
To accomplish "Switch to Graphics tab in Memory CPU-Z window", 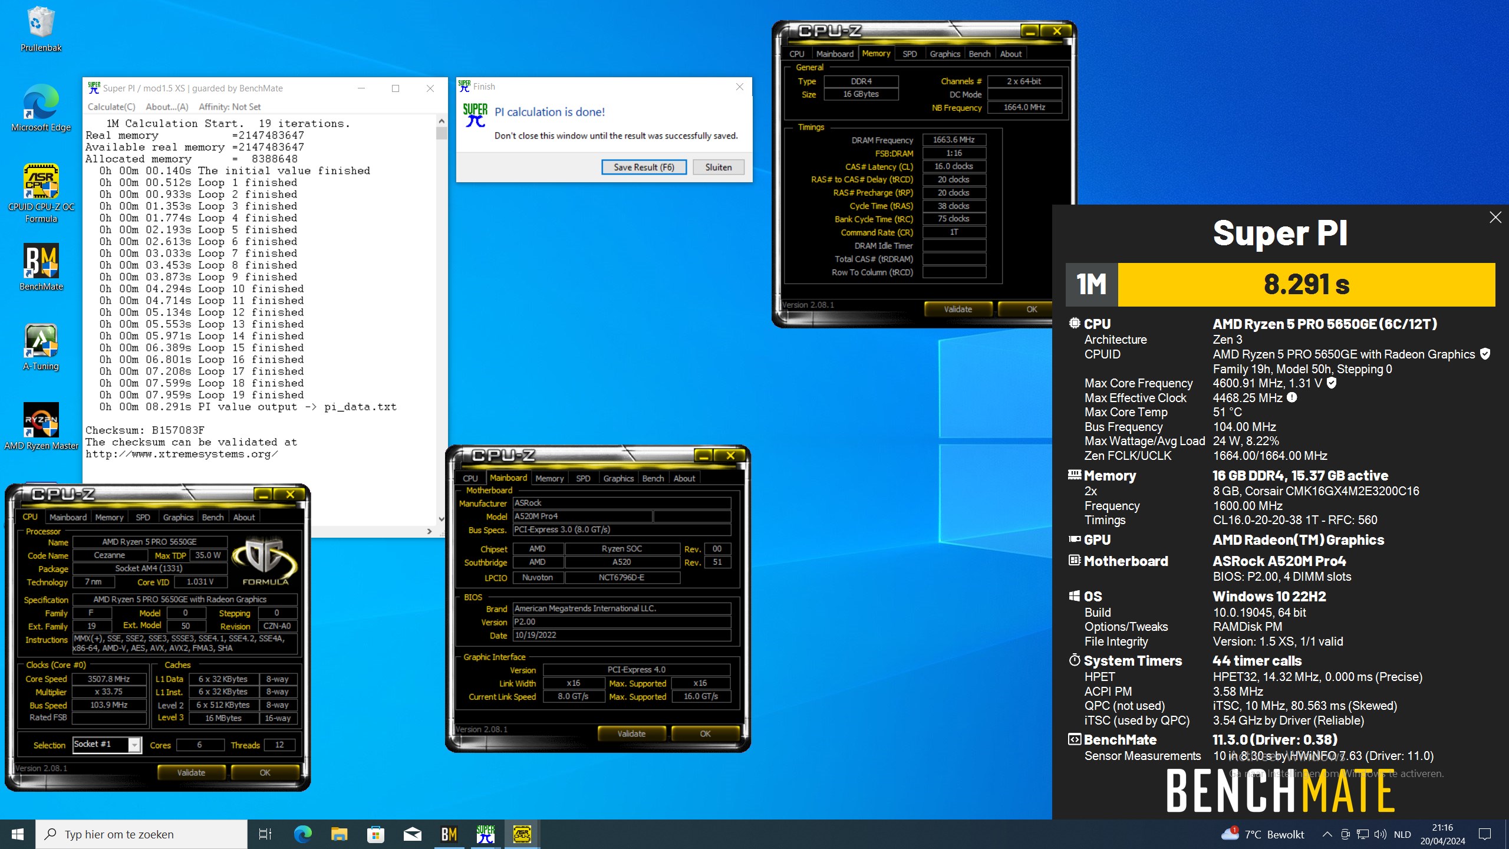I will pos(945,54).
